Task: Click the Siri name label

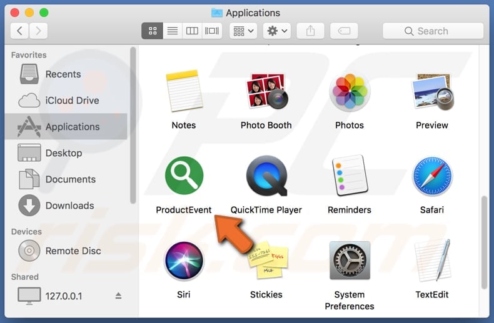Action: pos(184,295)
